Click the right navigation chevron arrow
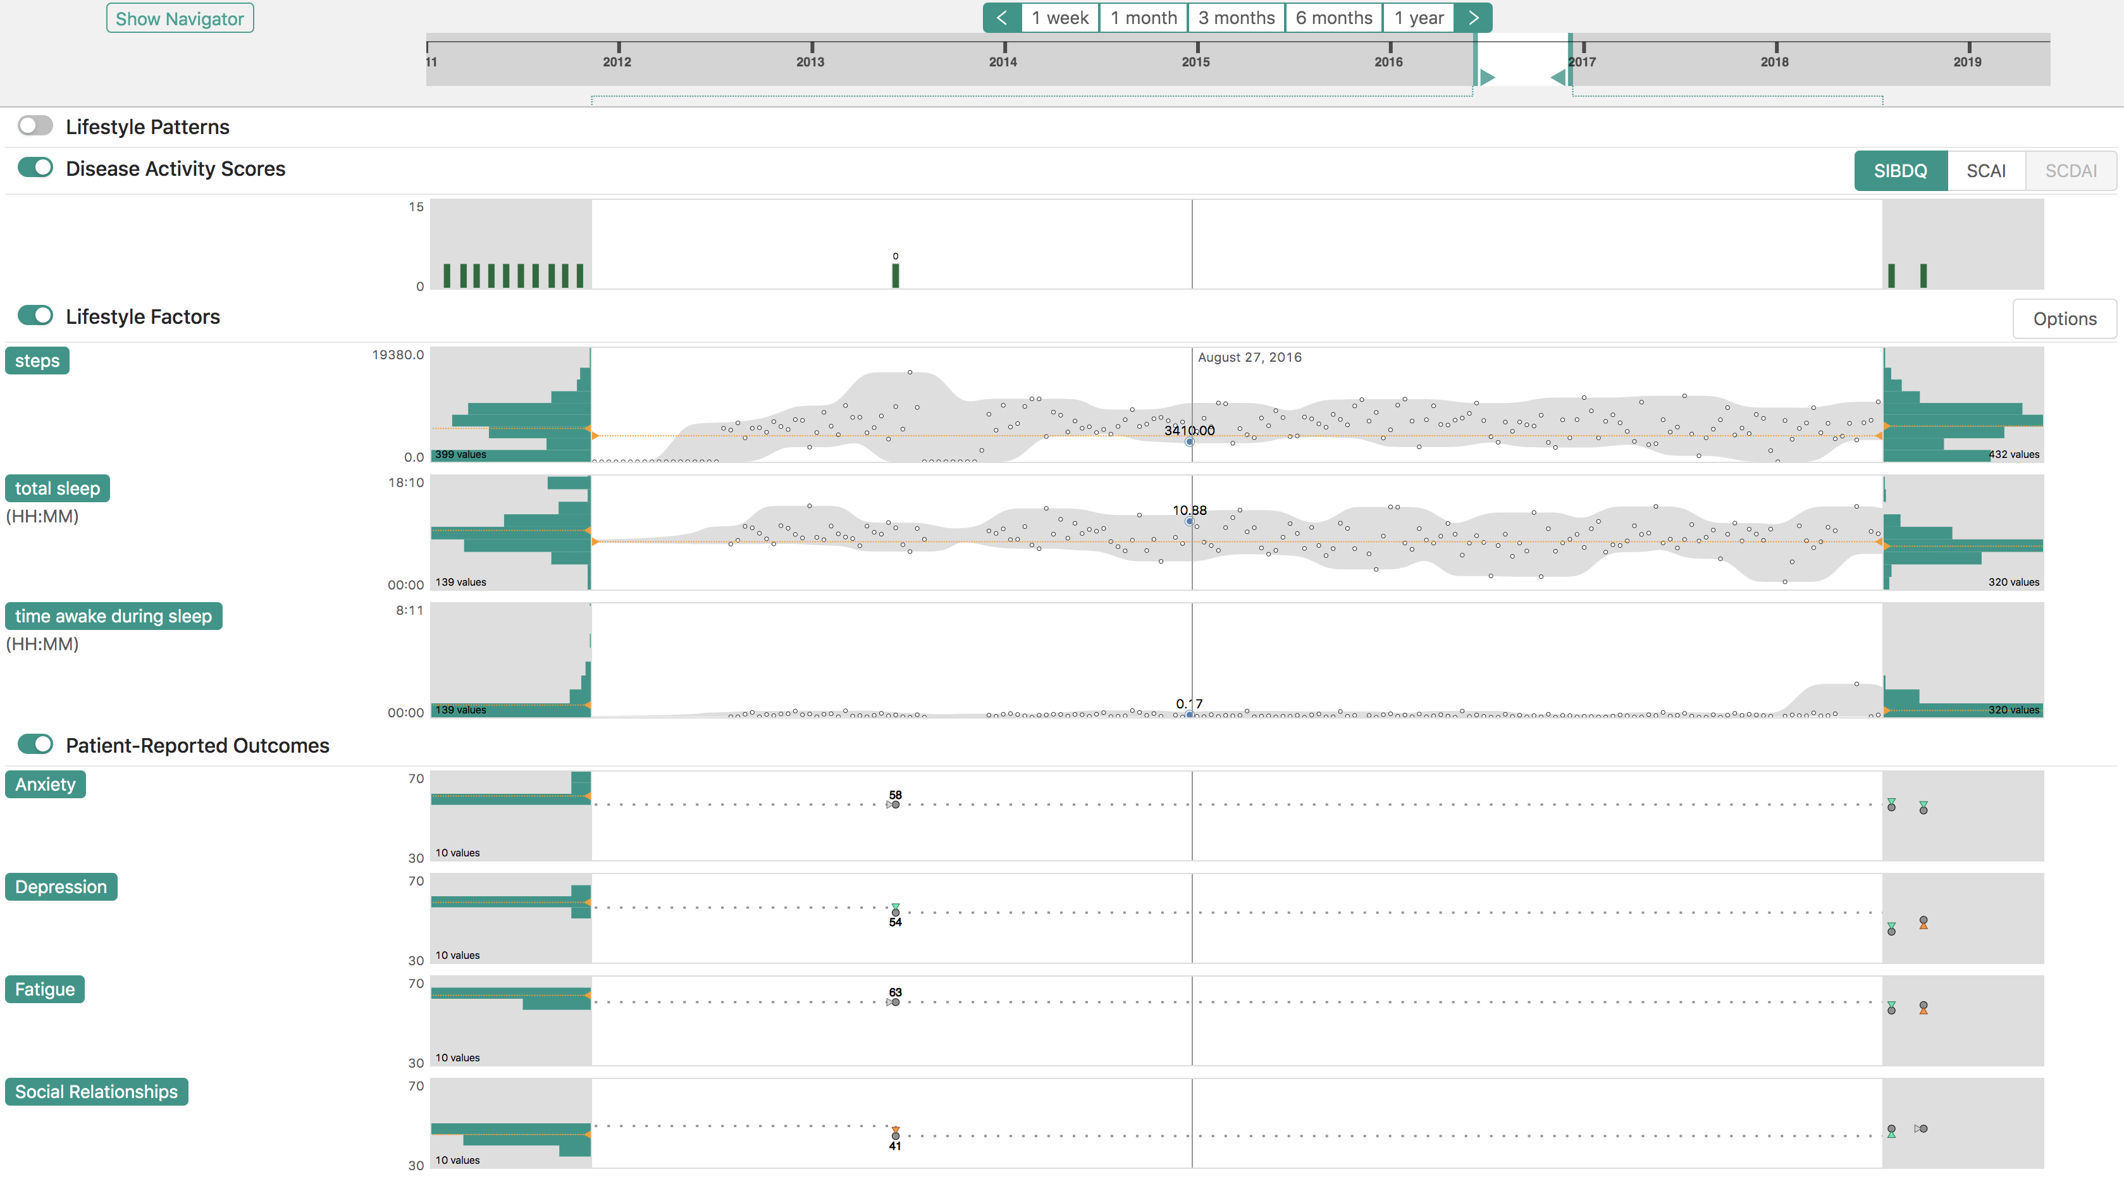This screenshot has height=1179, width=2124. pos(1473,17)
